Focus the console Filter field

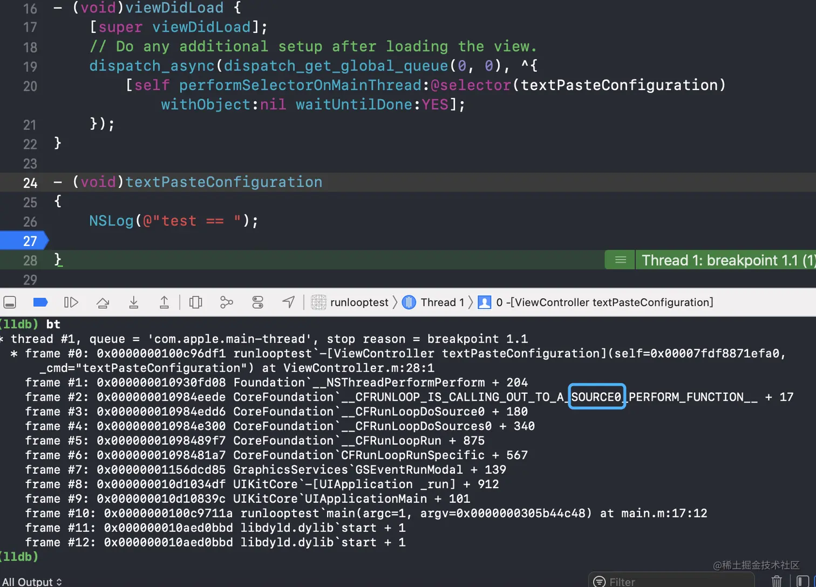point(672,581)
